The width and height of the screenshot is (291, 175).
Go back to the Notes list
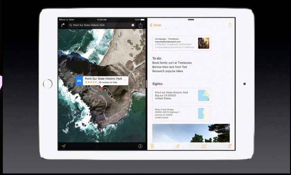coord(155,25)
